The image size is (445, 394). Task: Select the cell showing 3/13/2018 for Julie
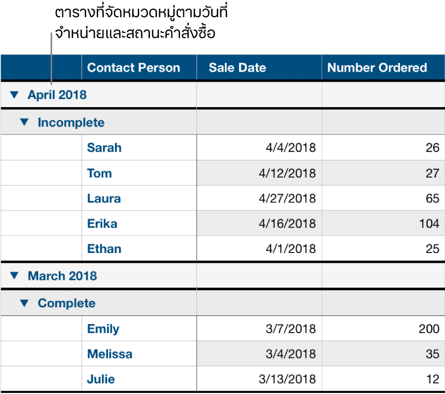[x=279, y=379]
